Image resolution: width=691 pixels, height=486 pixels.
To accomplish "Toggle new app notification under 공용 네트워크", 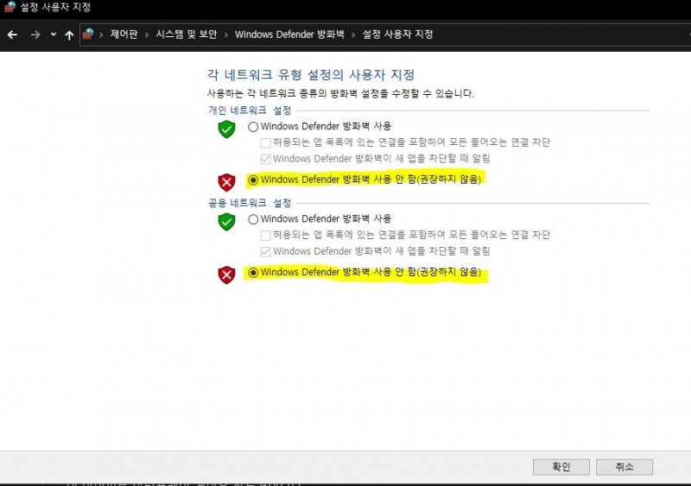I will click(265, 251).
